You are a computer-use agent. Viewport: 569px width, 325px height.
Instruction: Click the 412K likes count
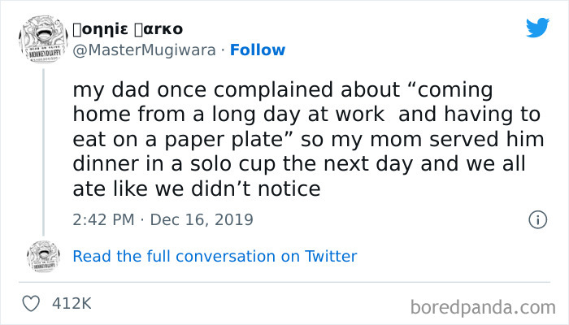pos(71,303)
